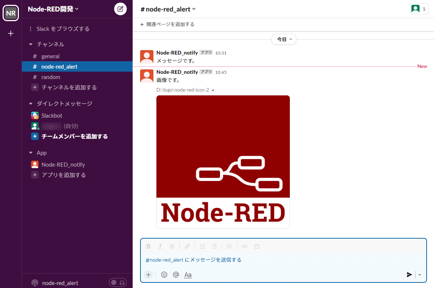Image resolution: width=434 pixels, height=288 pixels.
Task: Open the 今日 date dropdown
Action: click(284, 39)
